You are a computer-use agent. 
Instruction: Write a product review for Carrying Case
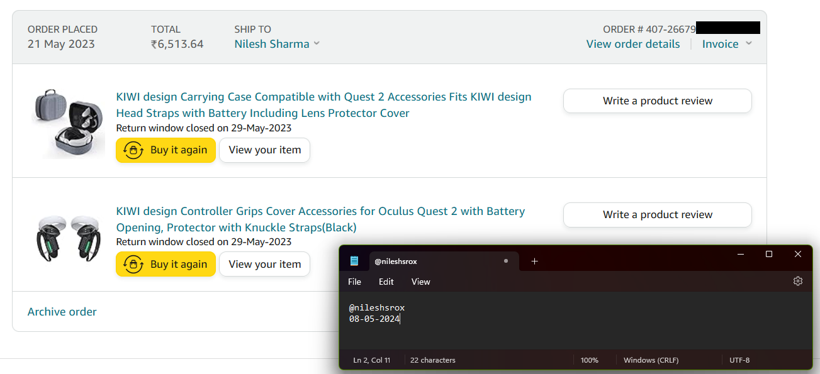[x=657, y=101]
